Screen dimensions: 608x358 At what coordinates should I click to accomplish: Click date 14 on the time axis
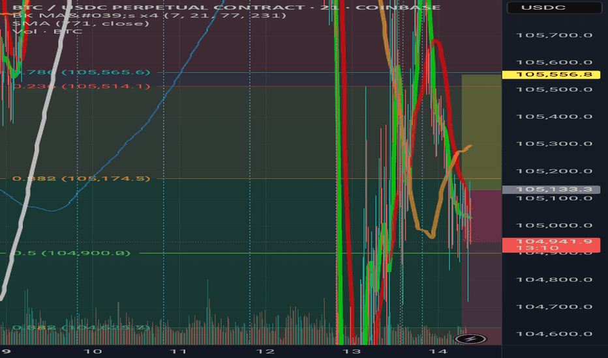(x=438, y=351)
